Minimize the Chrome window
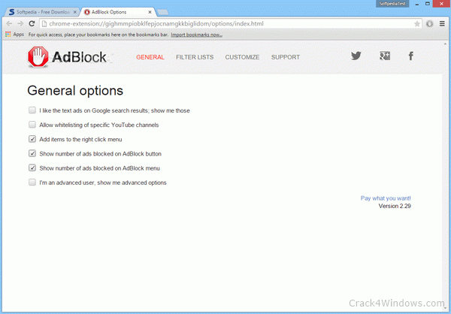The image size is (451, 314). click(x=416, y=4)
